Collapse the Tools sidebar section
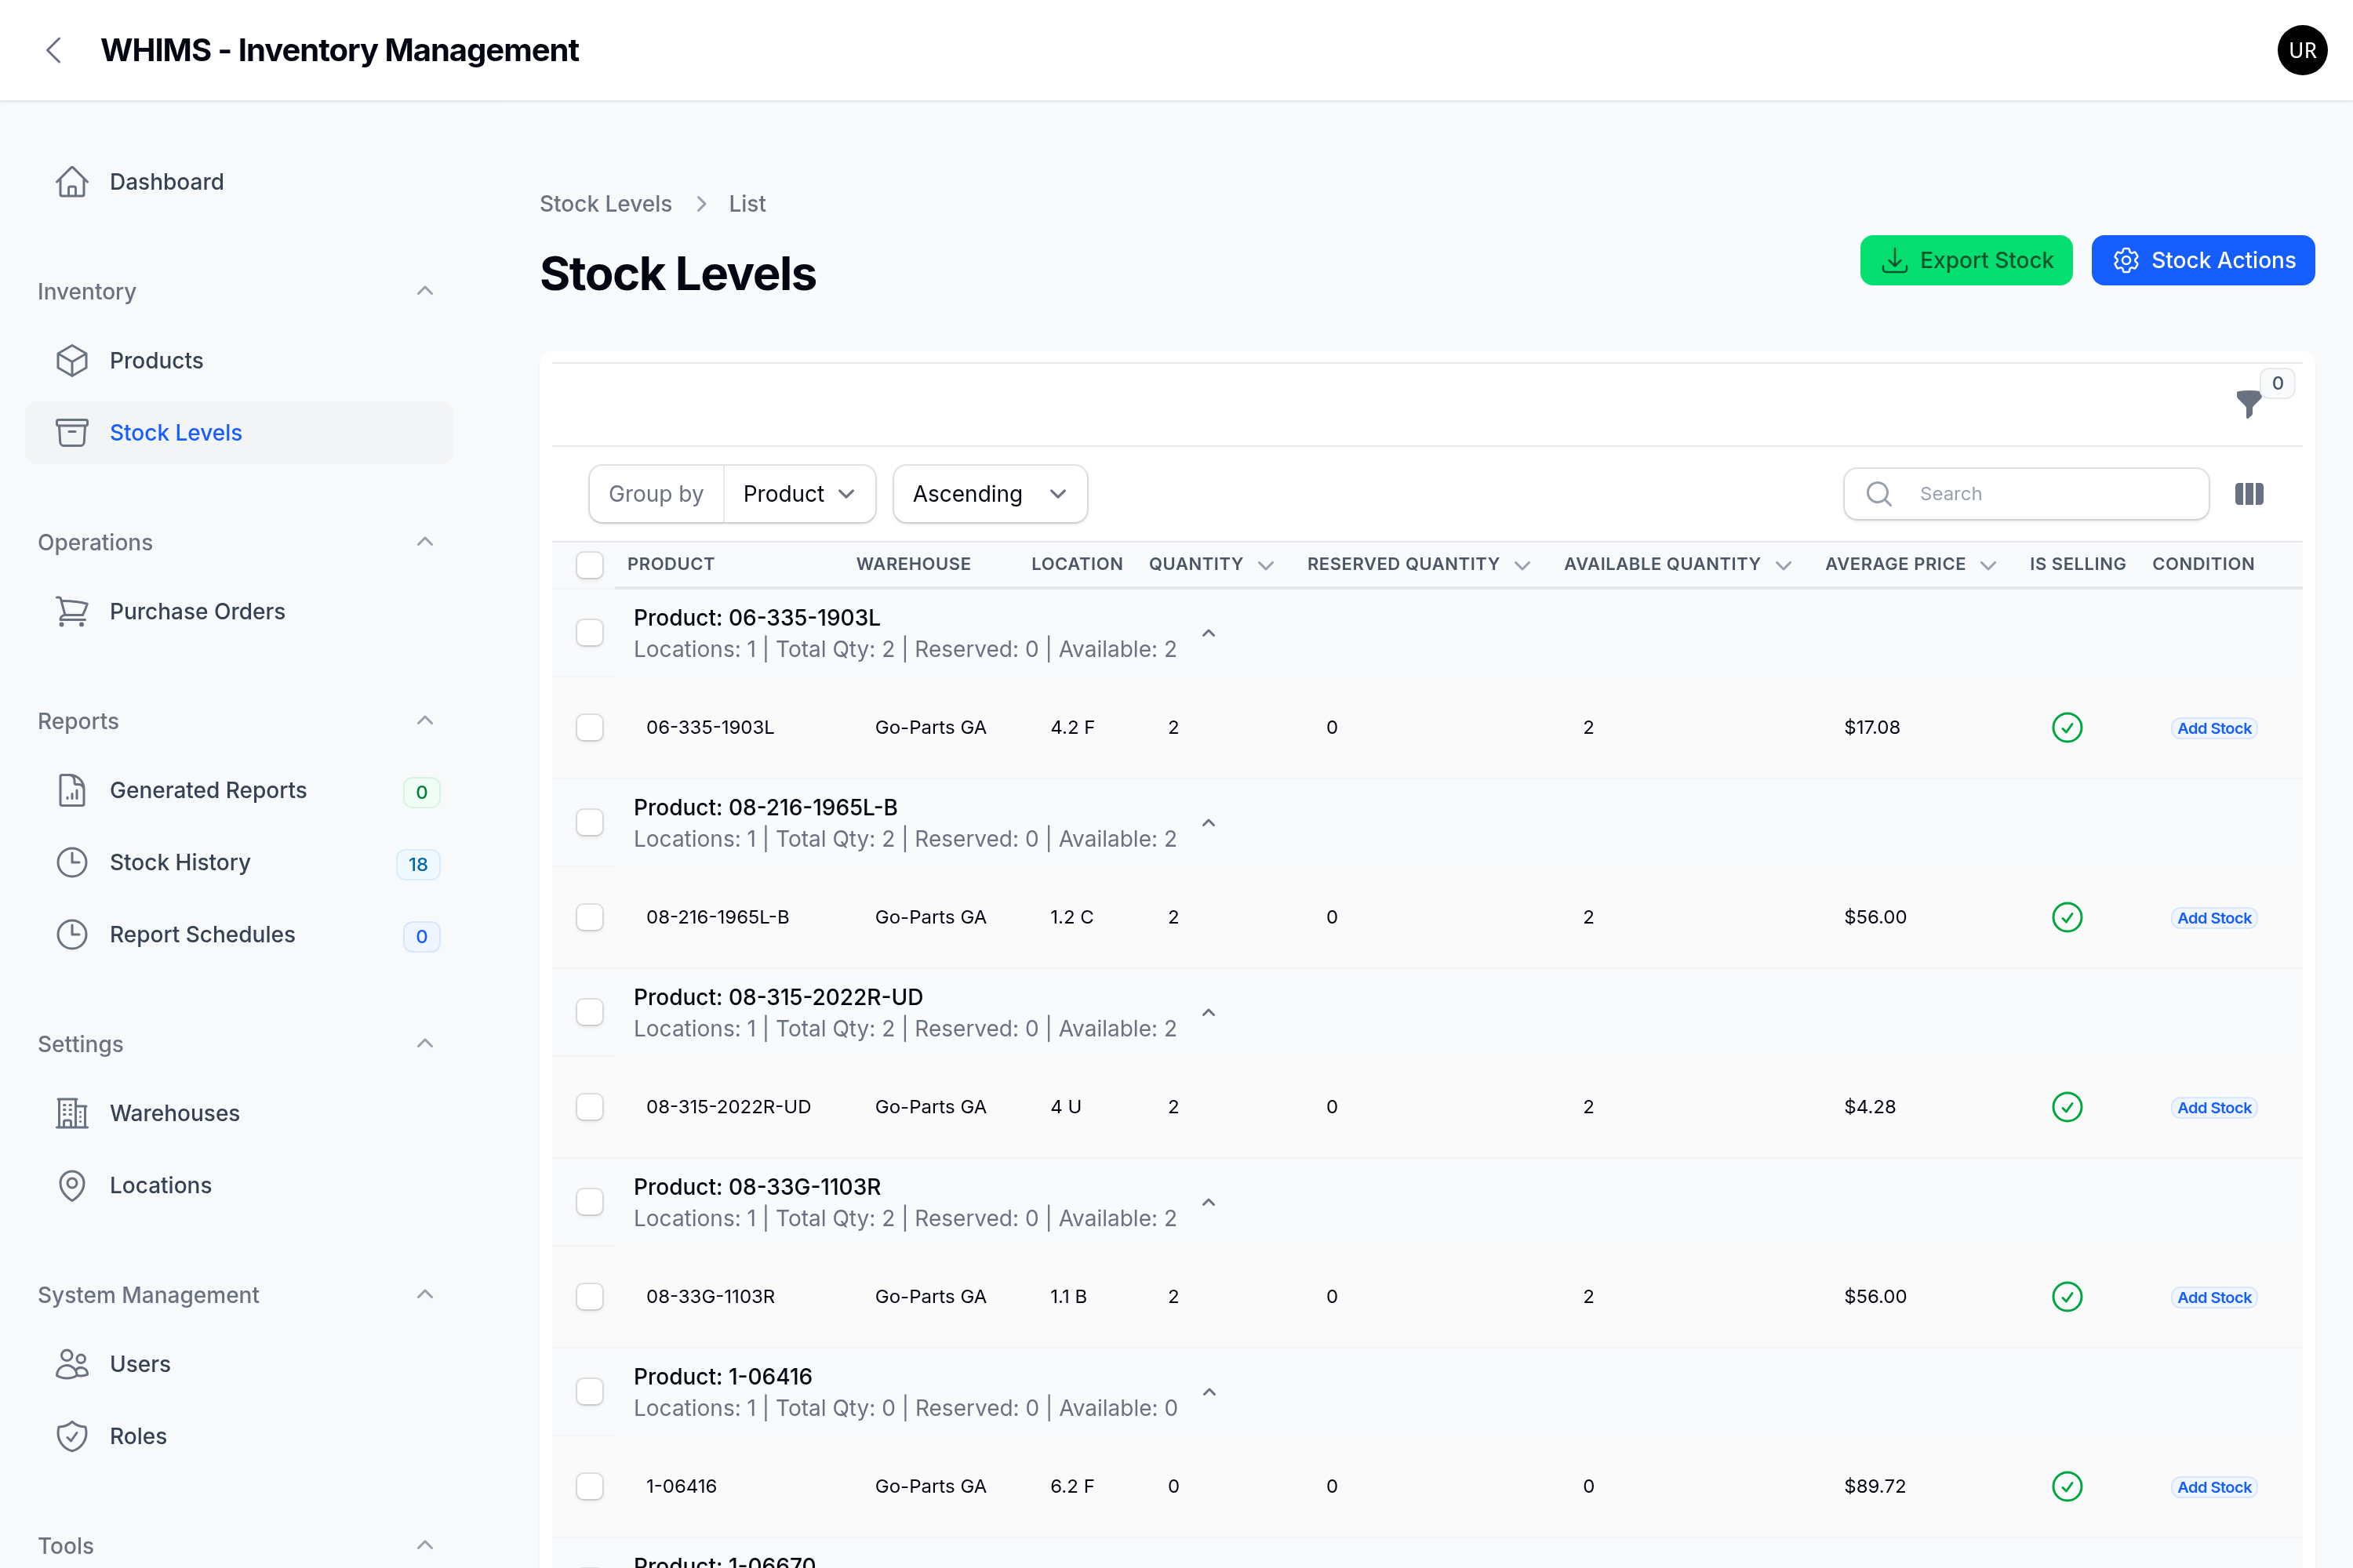 point(425,1545)
